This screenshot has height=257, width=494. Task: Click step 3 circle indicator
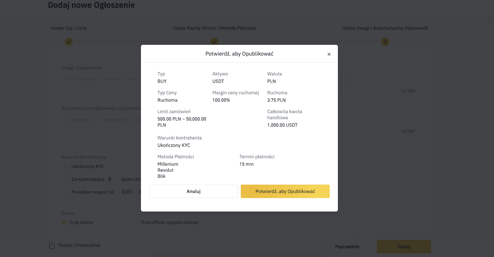(385, 42)
